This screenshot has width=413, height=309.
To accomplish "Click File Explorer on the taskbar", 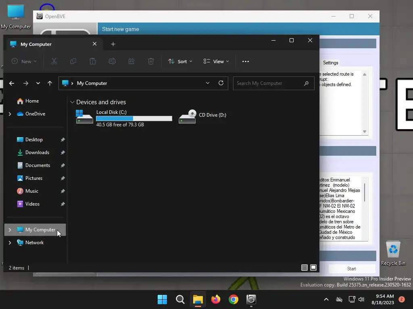I will click(198, 299).
